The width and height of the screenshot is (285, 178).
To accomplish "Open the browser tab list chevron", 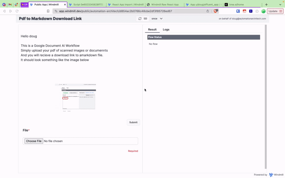I will (x=281, y=4).
